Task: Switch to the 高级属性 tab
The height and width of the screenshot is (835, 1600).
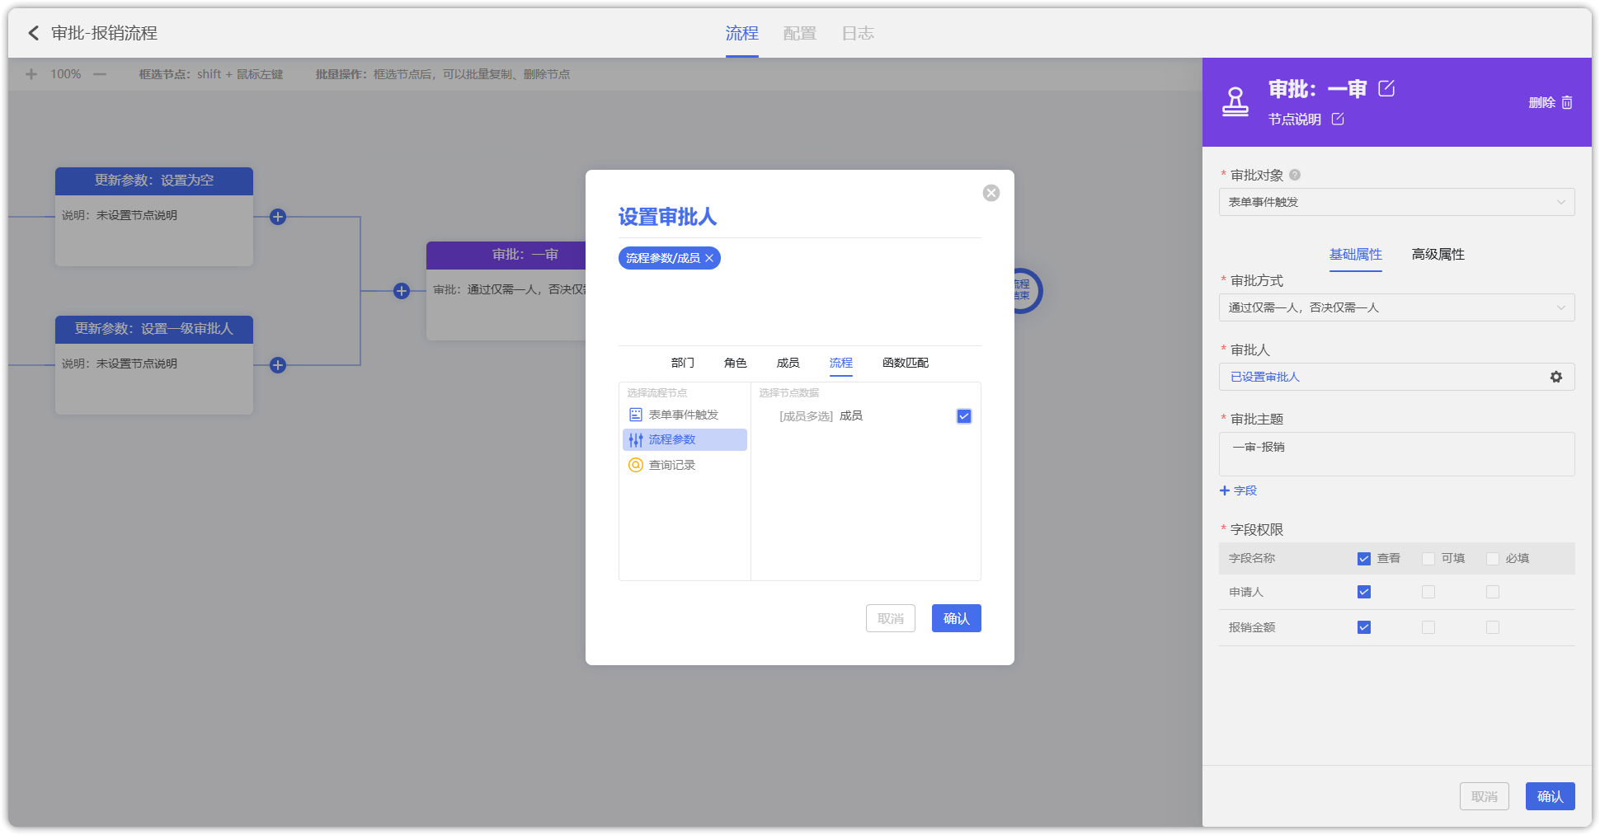Action: (1438, 254)
